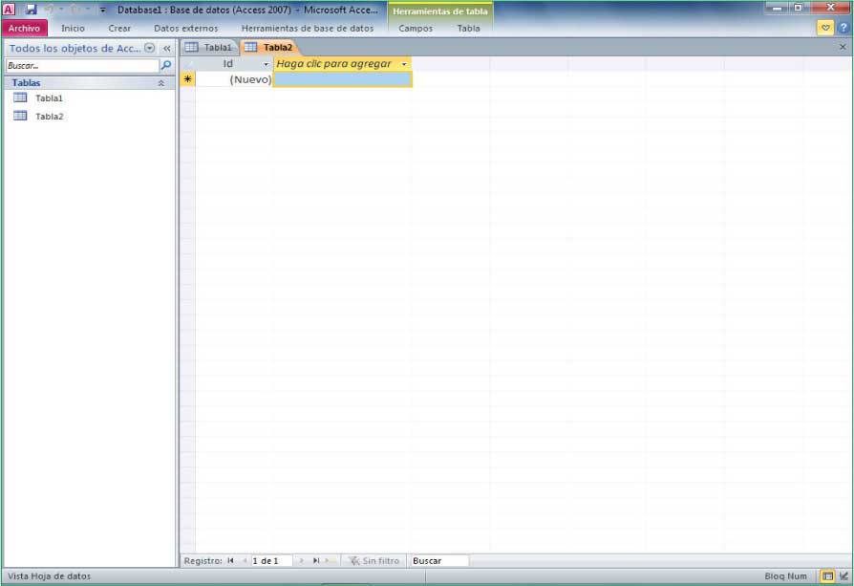Switch to the Tabla1 document tab
Screen dimensions: 854x586
coord(209,47)
